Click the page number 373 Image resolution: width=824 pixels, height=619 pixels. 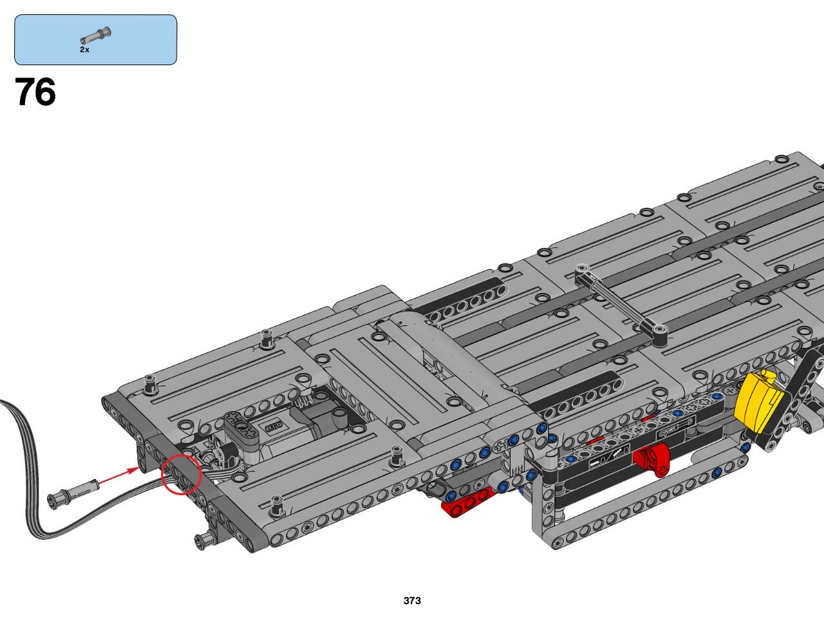point(412,600)
